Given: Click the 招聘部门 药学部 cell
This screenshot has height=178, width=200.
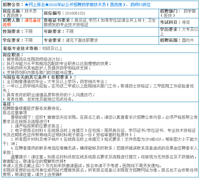Looking at the screenshot, I should (178, 14).
